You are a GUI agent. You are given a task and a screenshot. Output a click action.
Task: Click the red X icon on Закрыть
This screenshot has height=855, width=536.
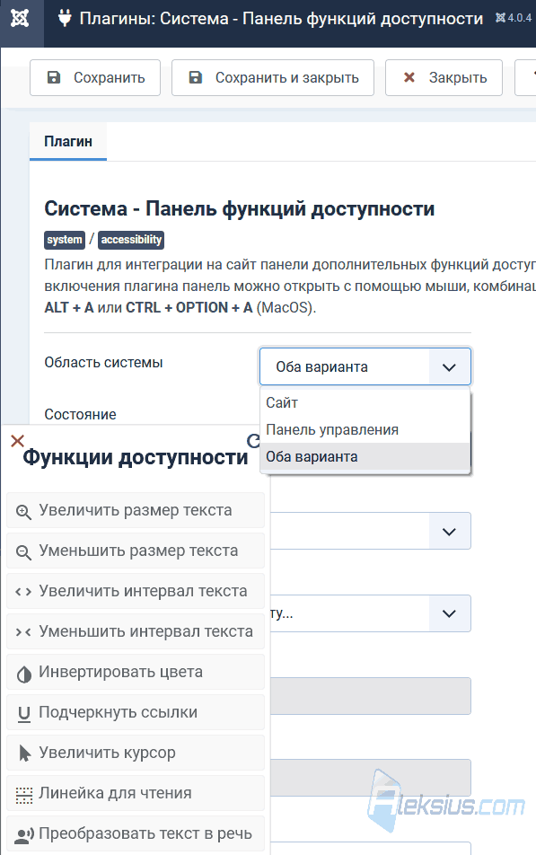click(409, 77)
